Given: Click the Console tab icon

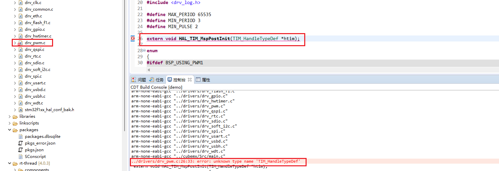Looking at the screenshot, I should (x=170, y=80).
